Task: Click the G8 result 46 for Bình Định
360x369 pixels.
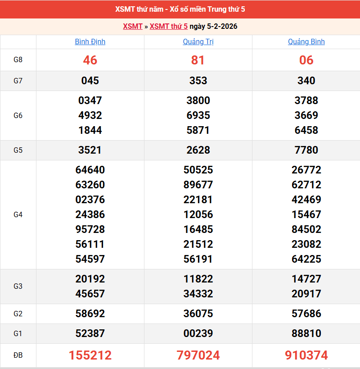Action: click(90, 60)
